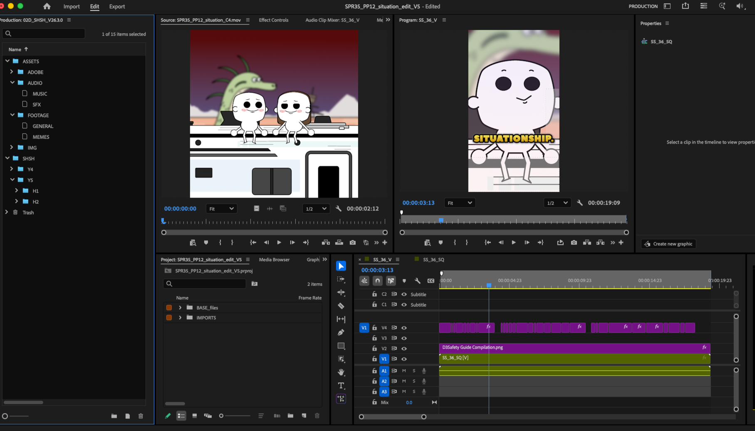Play the clip in the Source monitor
755x431 pixels.
pyautogui.click(x=279, y=242)
